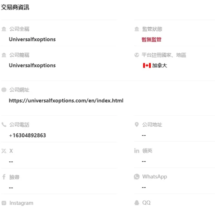
Task: Click the bank icon beside 公司簡稱
Action: (4, 55)
